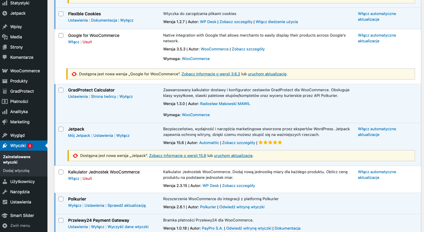424x232 pixels.
Task: Open the Radosław Makowski MAWIL author link
Action: [225, 104]
